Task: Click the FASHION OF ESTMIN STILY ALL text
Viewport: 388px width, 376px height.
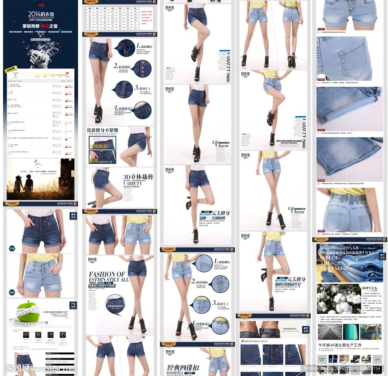Action: point(109,277)
